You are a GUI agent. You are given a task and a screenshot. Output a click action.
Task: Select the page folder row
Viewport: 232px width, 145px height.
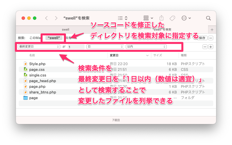[116, 98]
